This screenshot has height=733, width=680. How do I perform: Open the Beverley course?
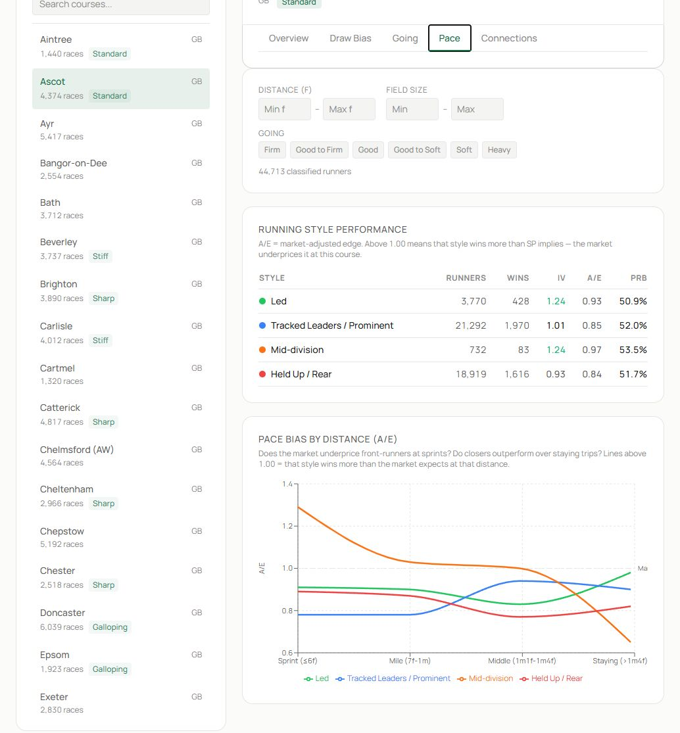coord(120,249)
